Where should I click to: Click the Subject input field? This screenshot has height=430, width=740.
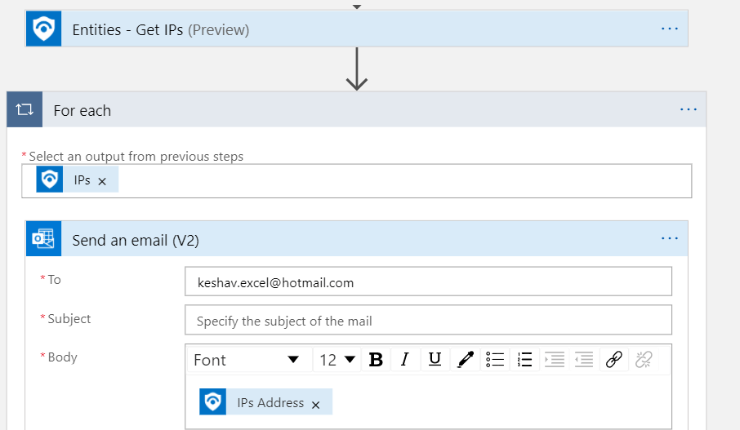pyautogui.click(x=428, y=321)
